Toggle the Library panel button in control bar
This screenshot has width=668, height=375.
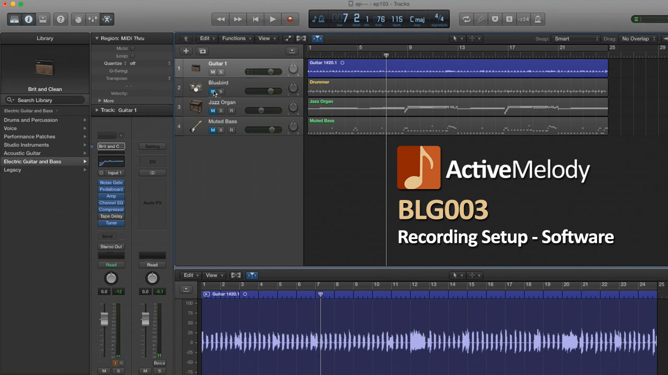coord(15,19)
